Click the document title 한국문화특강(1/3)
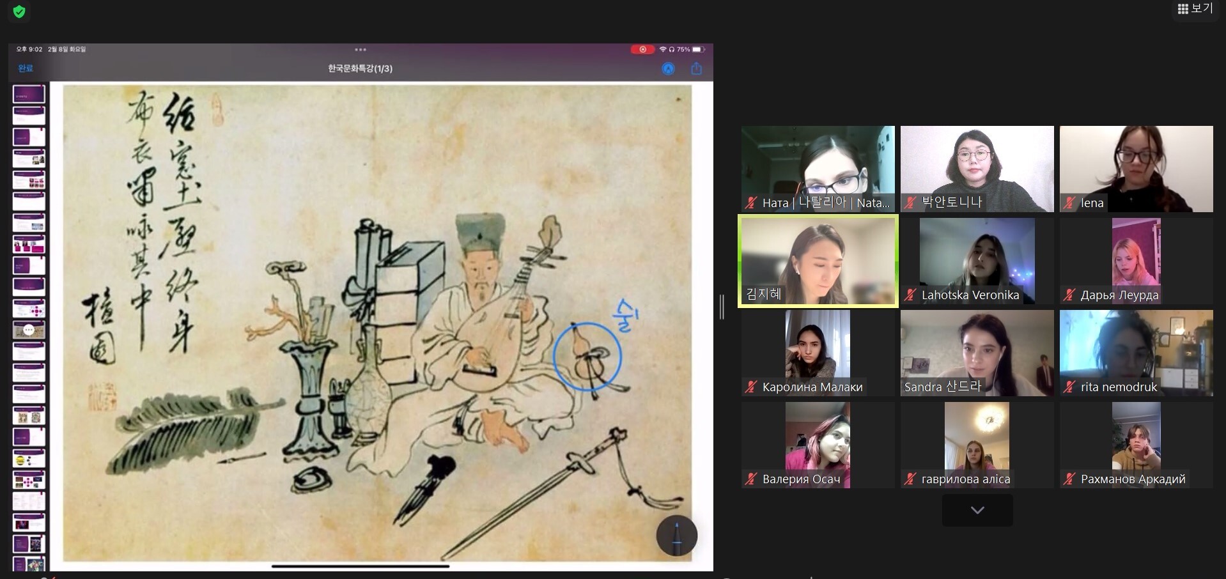 pos(361,68)
